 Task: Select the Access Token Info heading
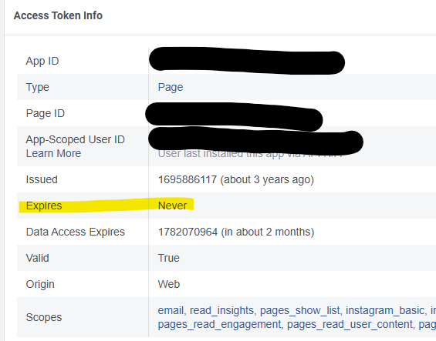click(x=58, y=15)
